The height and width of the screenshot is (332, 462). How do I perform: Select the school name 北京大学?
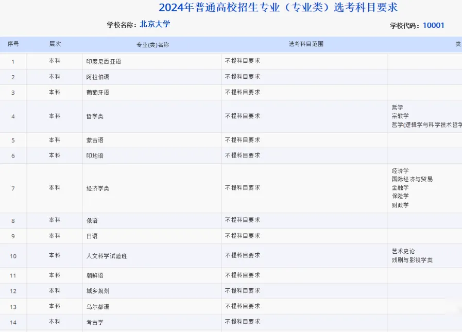155,24
